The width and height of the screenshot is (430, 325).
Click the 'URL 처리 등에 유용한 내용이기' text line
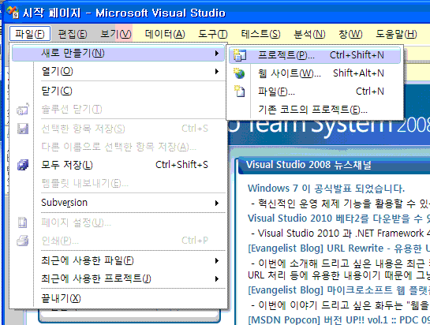tap(338, 275)
